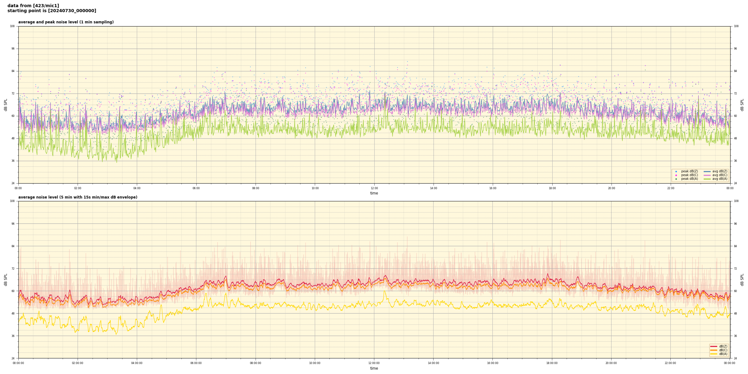Click left 'dB SPL' label of upper chart

(6, 105)
